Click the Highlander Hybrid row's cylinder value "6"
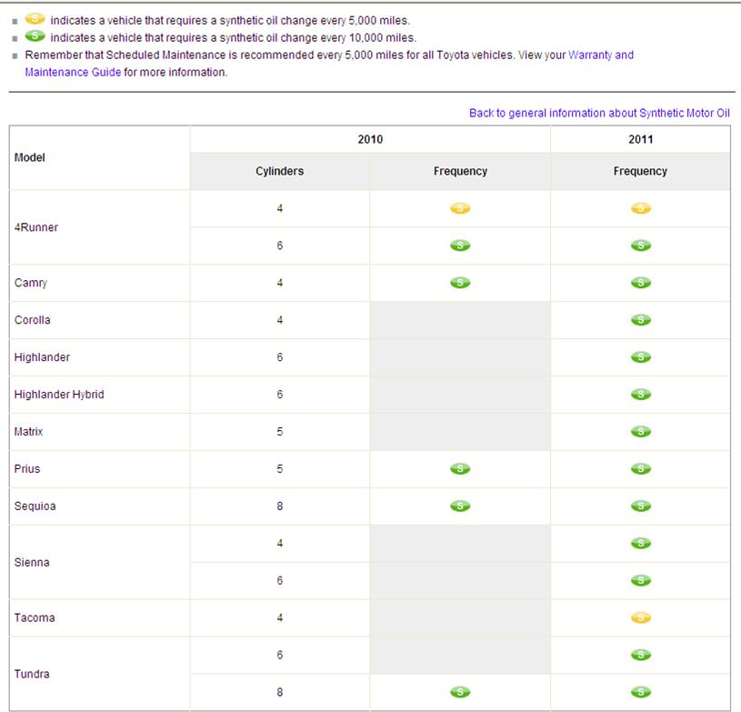This screenshot has height=712, width=741. 280,395
